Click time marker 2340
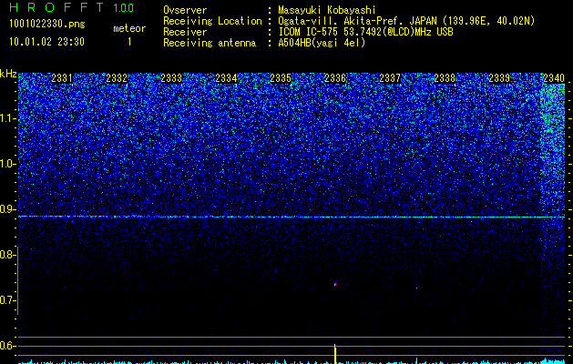 click(554, 78)
